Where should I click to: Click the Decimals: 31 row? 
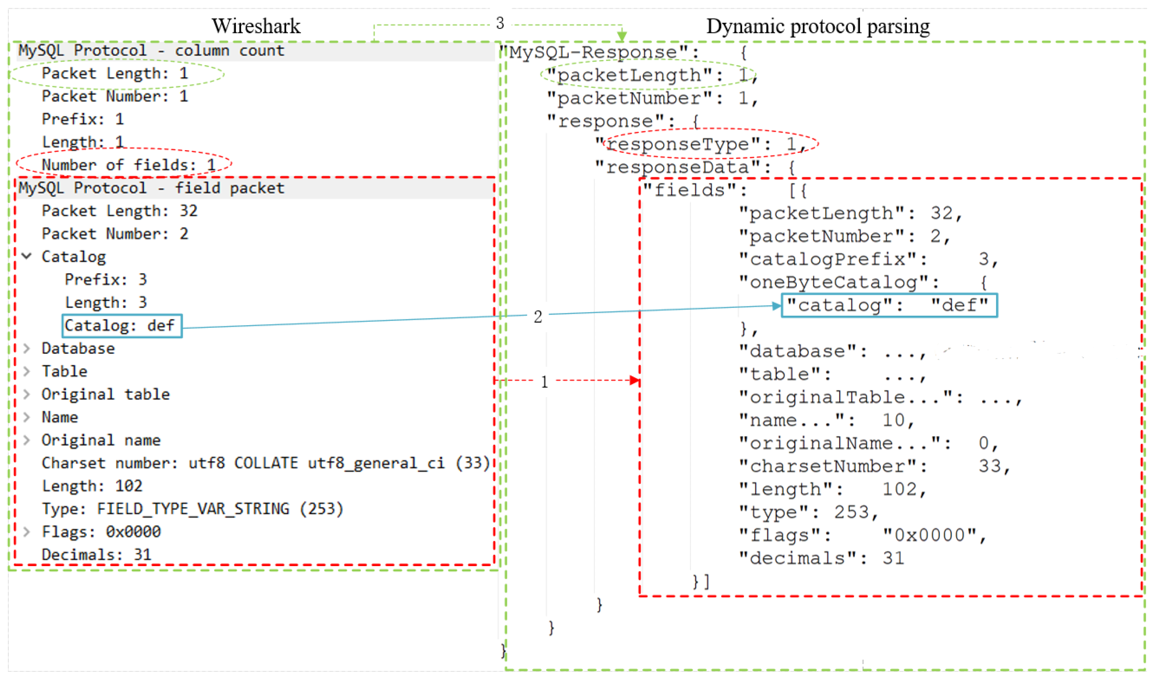coord(96,555)
